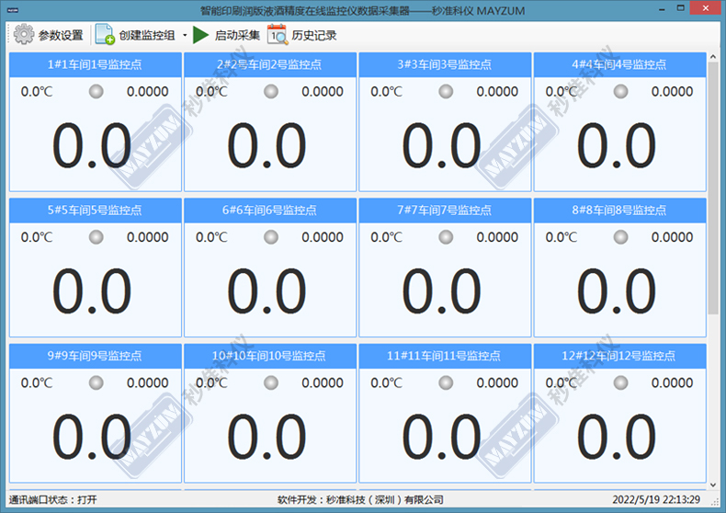Click the large 0.0 reading in 11#11车间11号监控点
Viewport: 726px width, 513px height.
pos(442,437)
